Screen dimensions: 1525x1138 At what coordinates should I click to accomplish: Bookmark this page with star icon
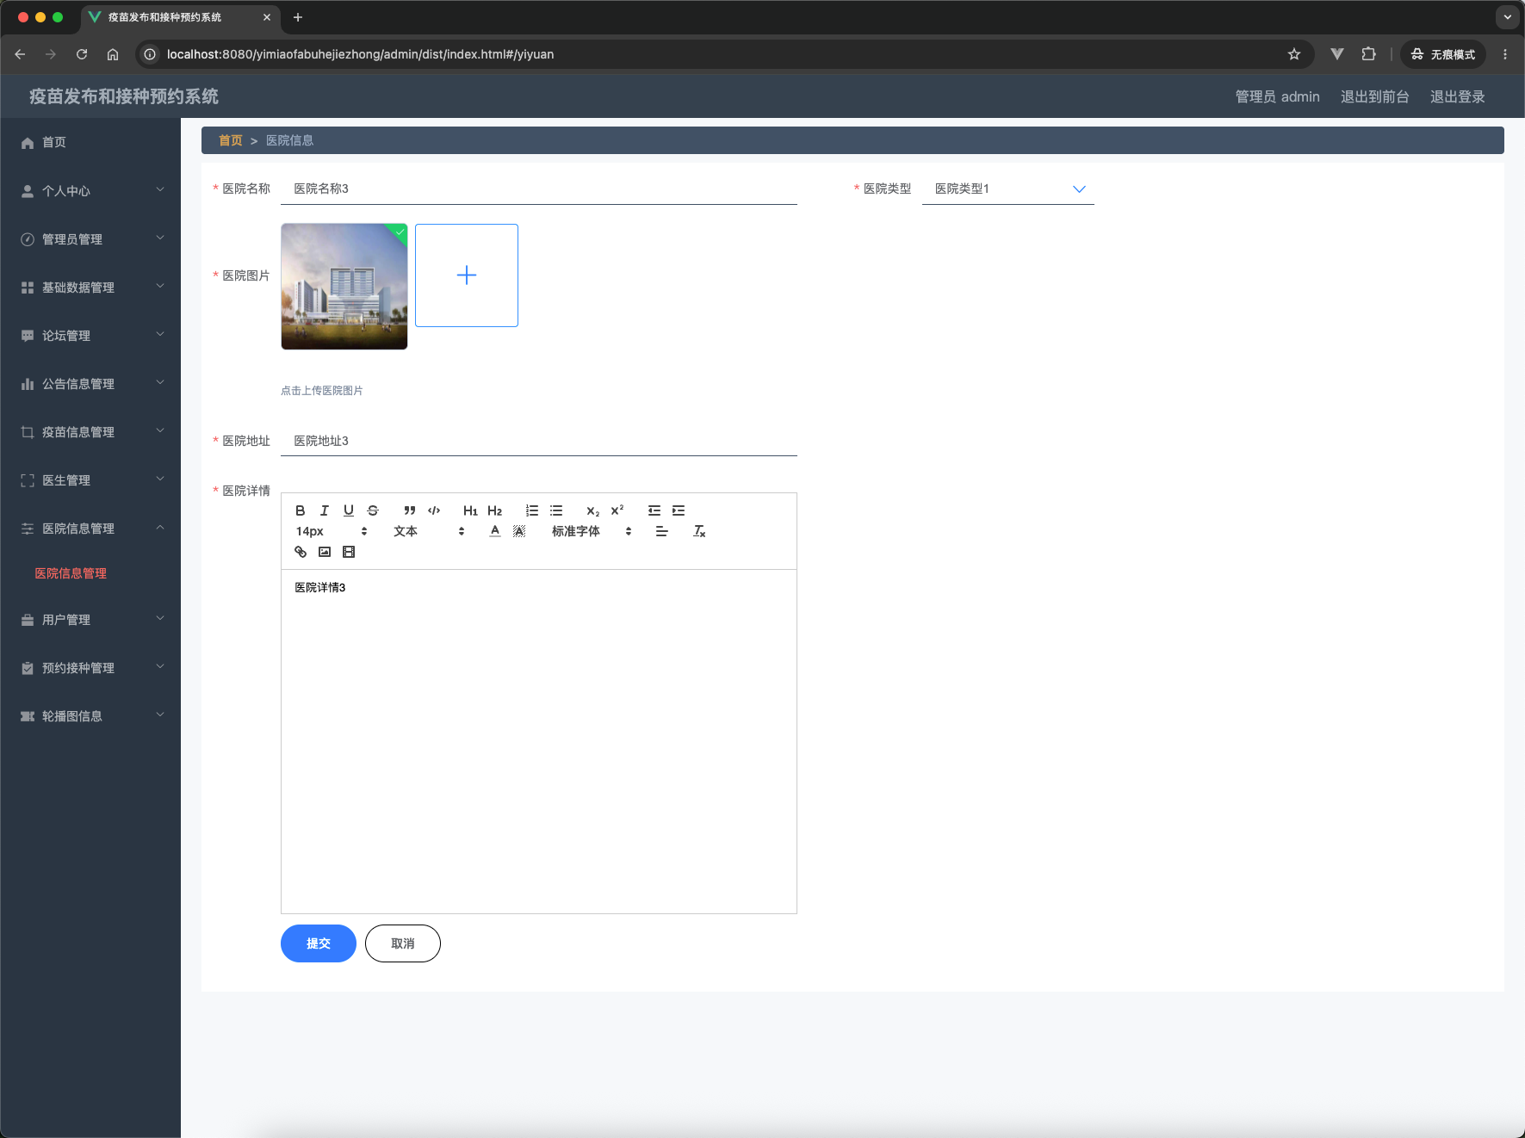1294,54
